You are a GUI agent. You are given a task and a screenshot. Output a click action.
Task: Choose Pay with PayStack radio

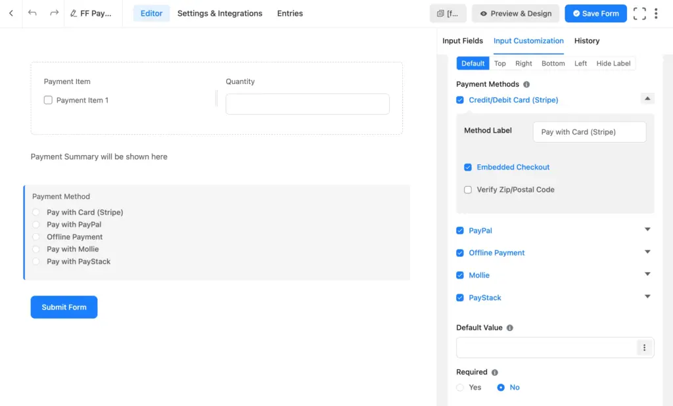pos(36,261)
